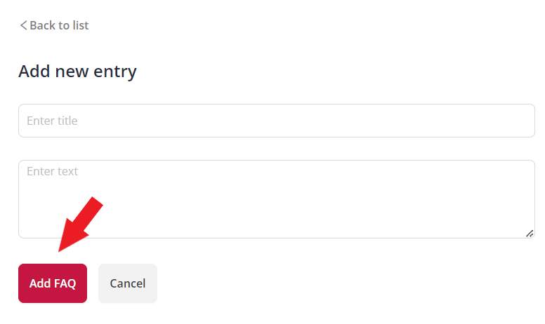Click the 'Back to list' text
The image size is (545, 324).
pos(59,25)
